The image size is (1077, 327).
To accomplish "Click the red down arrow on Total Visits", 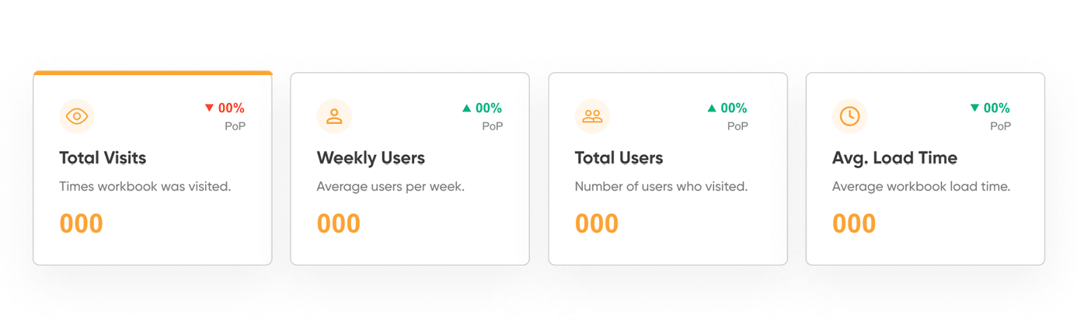I will click(x=209, y=108).
